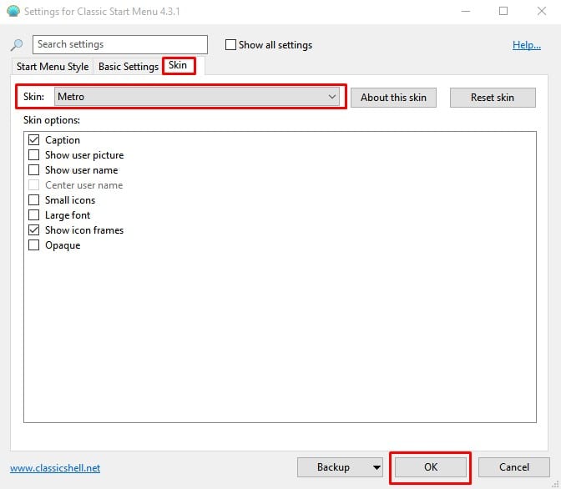Open the www.classicshell.net link
Screen dimensions: 561x489
coord(55,468)
